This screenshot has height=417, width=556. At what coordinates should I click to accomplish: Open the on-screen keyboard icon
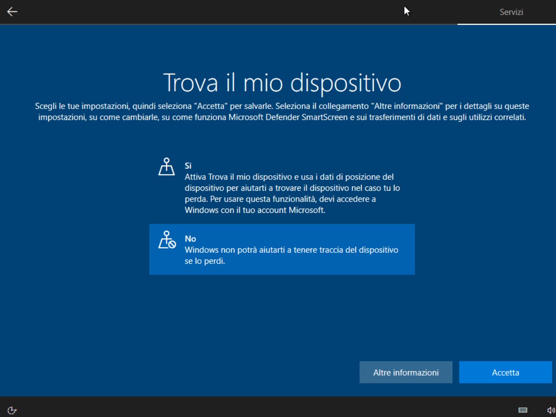pyautogui.click(x=523, y=410)
